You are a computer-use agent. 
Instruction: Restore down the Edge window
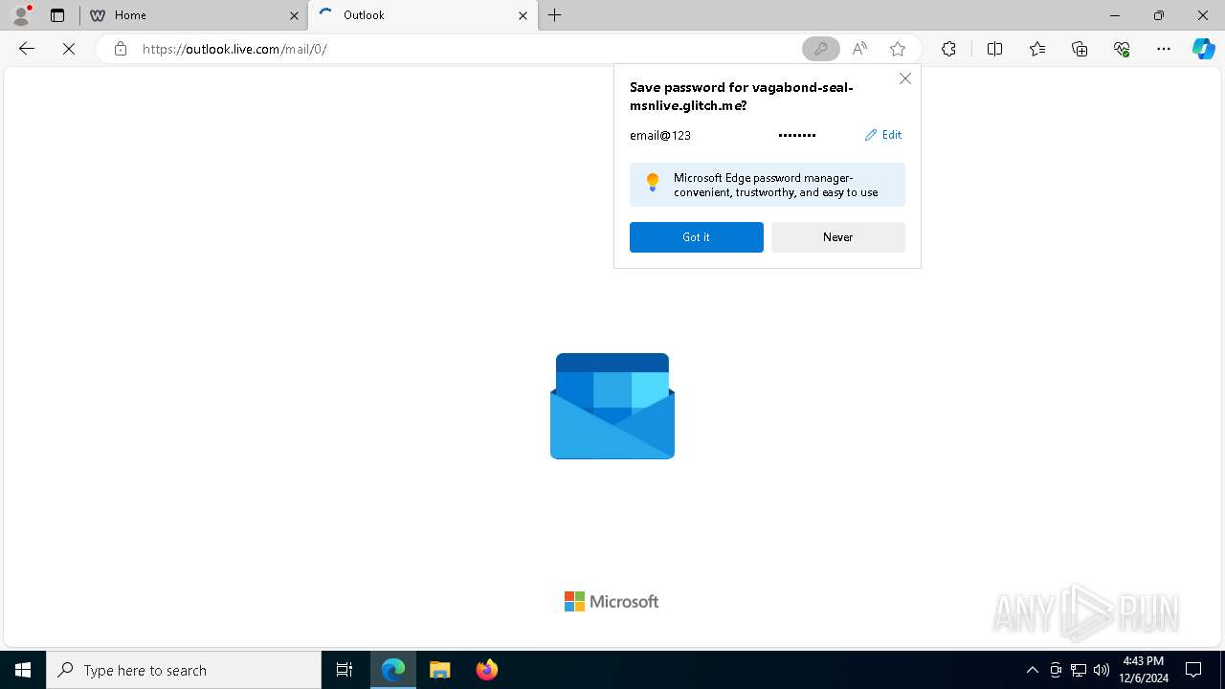(1159, 15)
